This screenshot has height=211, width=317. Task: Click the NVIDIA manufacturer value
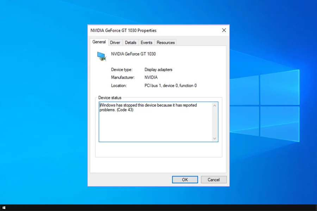tap(151, 77)
